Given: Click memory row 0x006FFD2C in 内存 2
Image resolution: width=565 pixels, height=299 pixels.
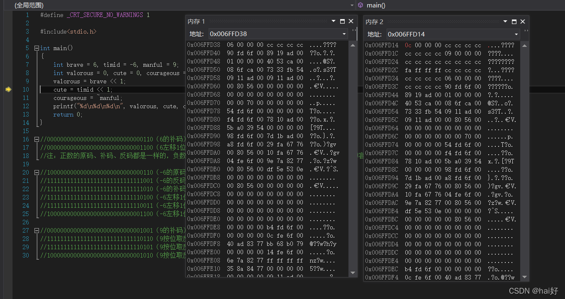Looking at the screenshot, I should [440, 70].
